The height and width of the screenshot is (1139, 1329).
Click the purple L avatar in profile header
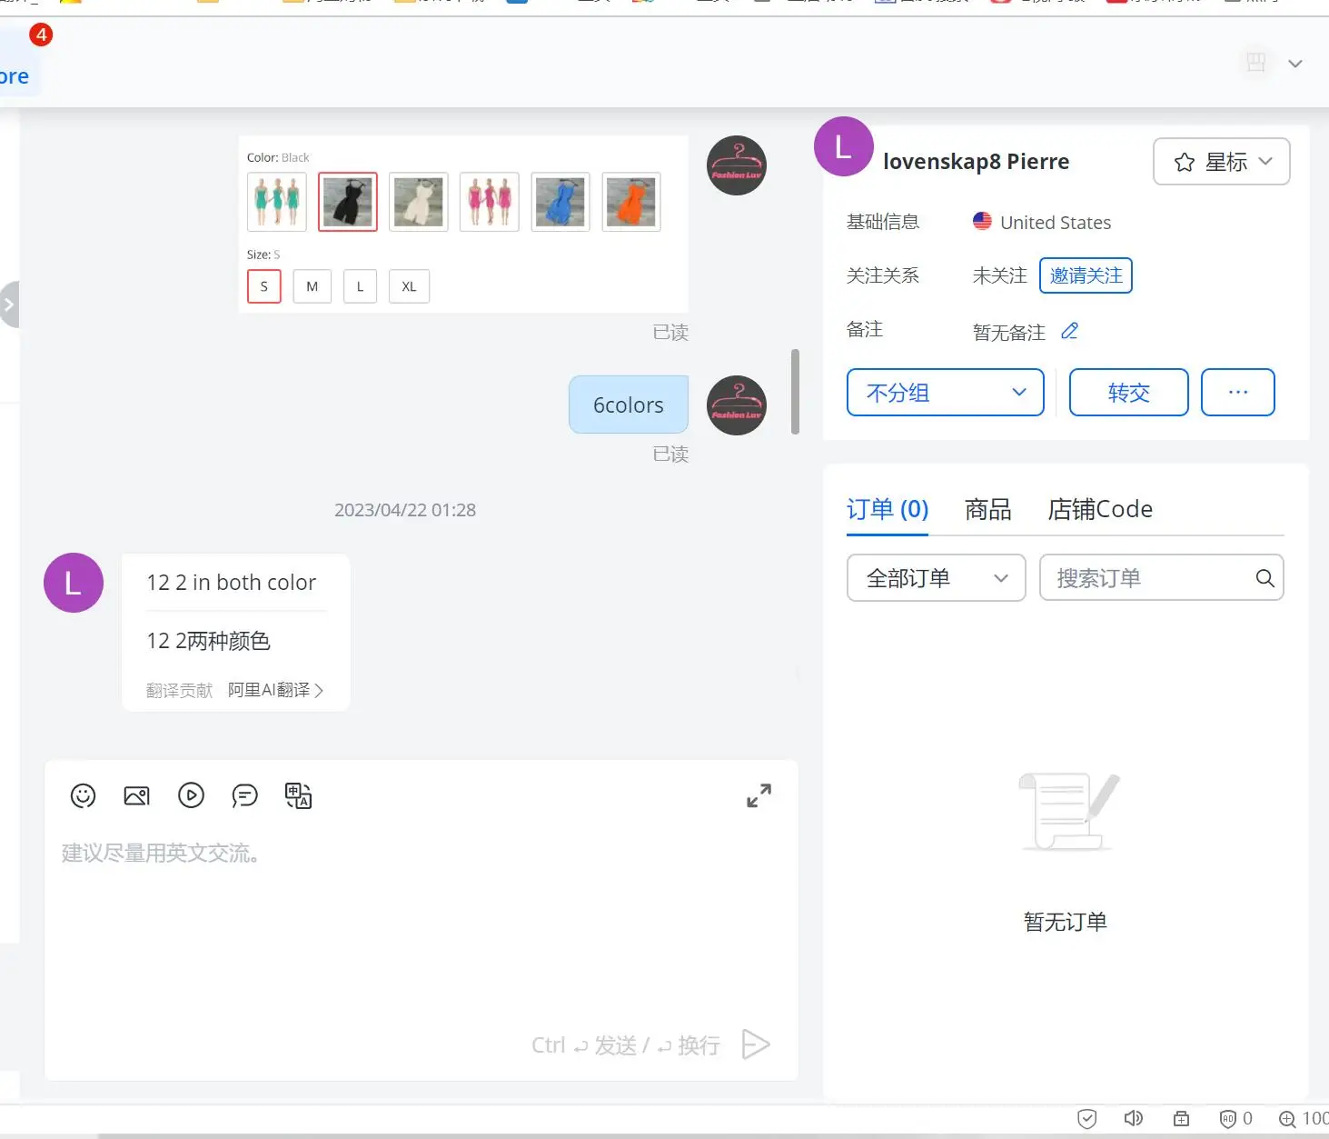[843, 146]
